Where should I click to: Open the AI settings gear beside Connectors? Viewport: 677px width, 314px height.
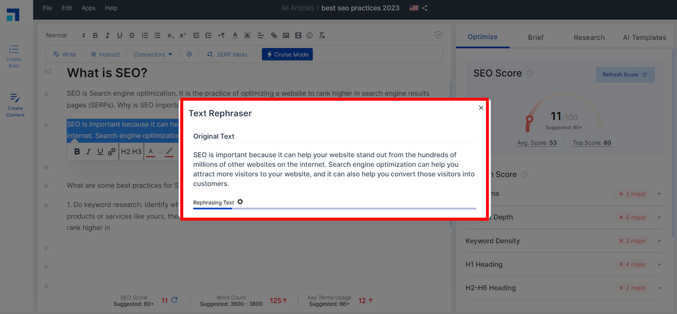(x=189, y=54)
